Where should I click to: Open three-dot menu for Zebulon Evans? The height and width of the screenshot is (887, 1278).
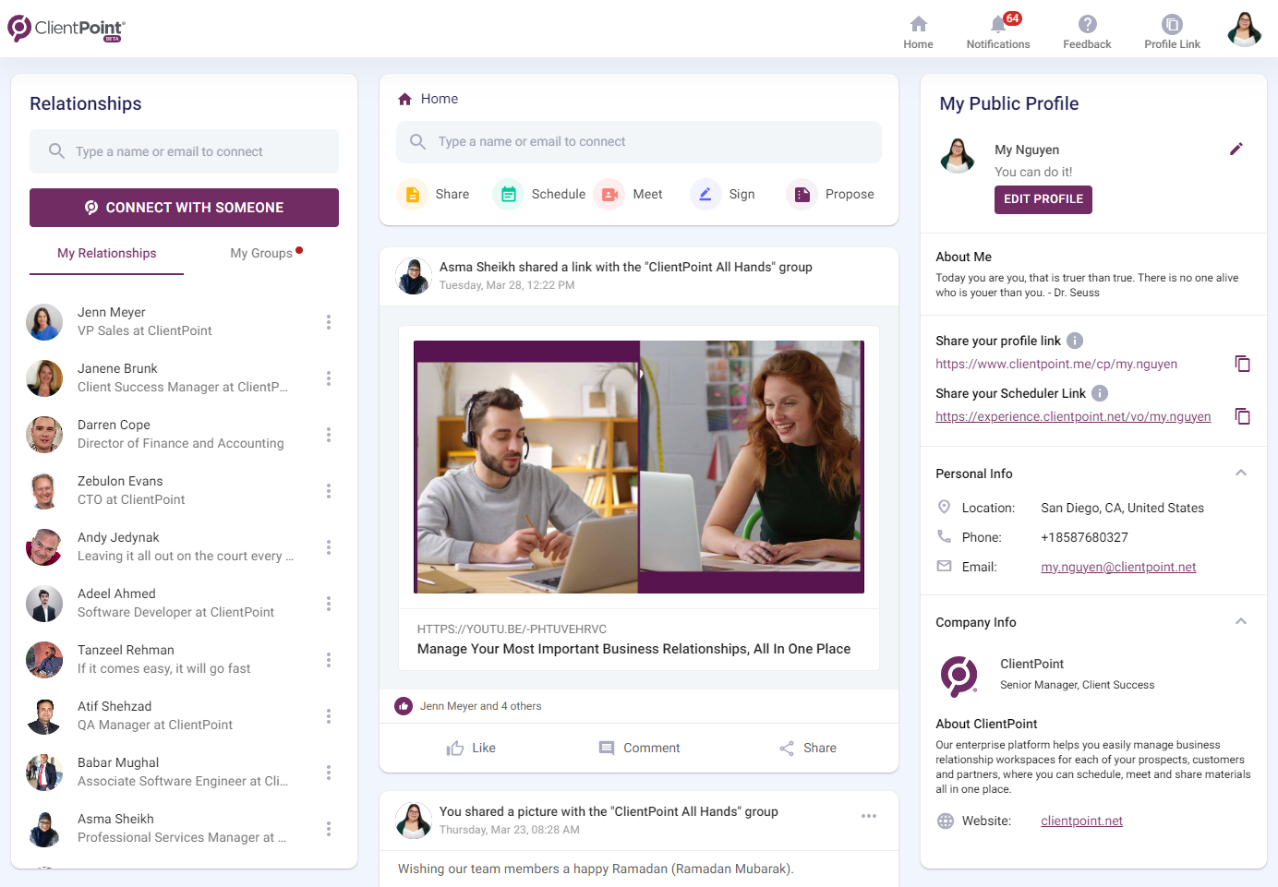point(329,491)
